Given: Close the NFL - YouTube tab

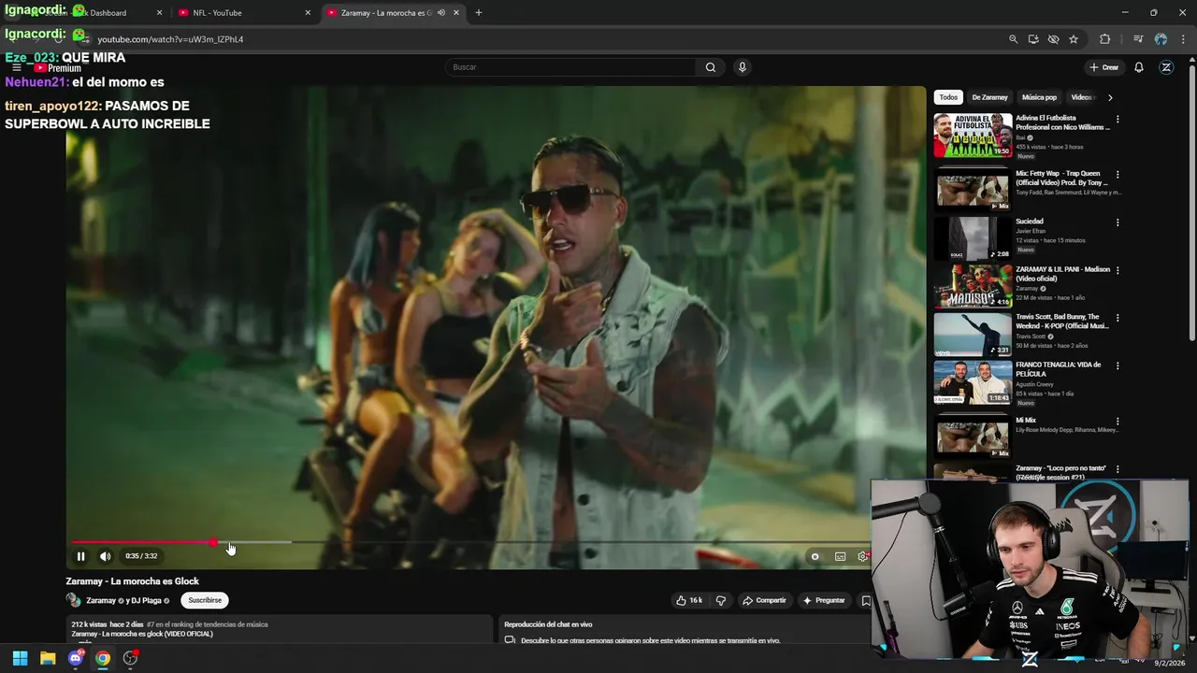Looking at the screenshot, I should pos(308,13).
